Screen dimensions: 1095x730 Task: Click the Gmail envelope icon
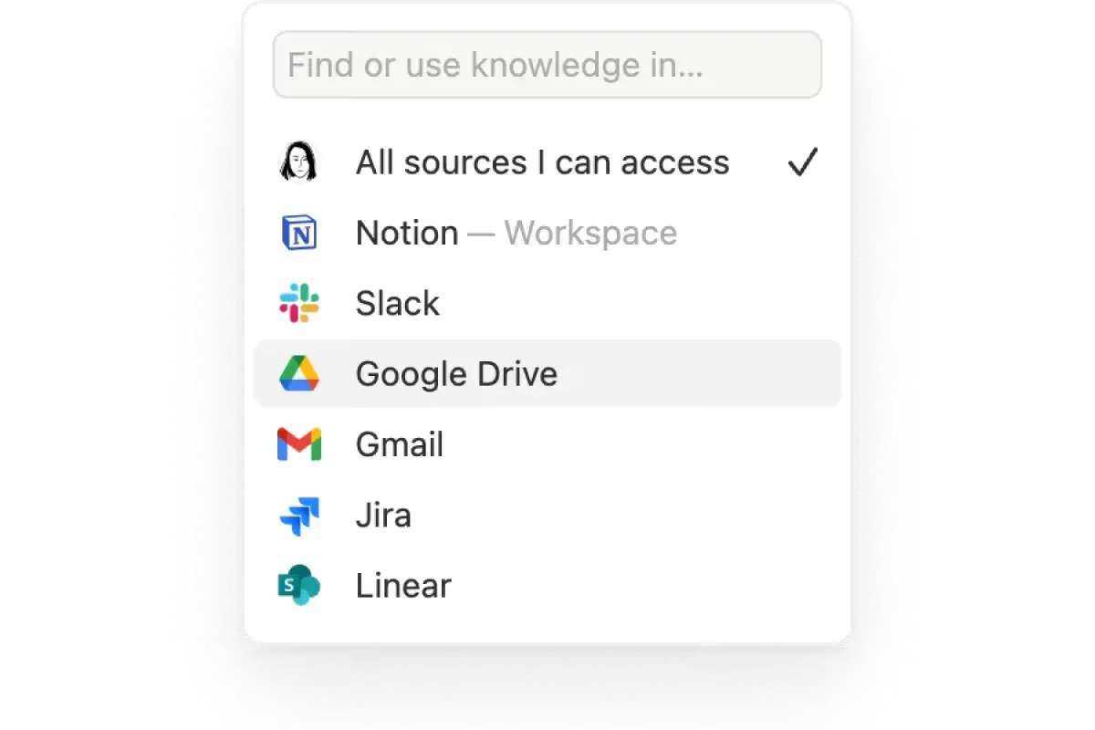pyautogui.click(x=297, y=444)
